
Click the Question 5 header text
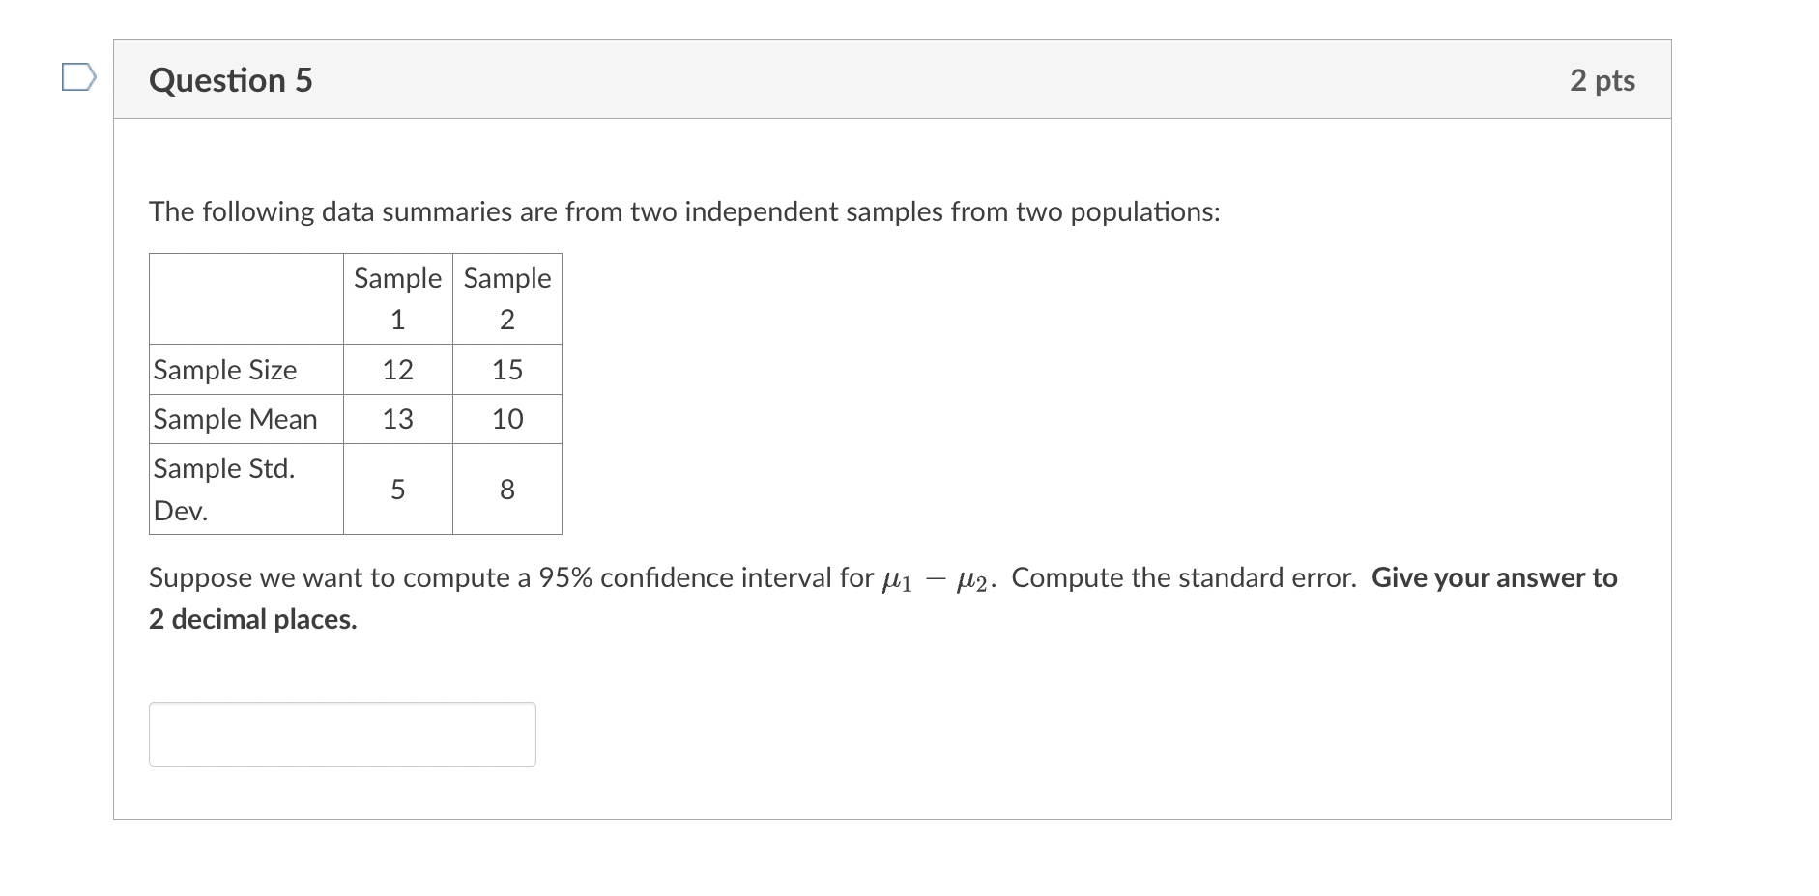230,80
